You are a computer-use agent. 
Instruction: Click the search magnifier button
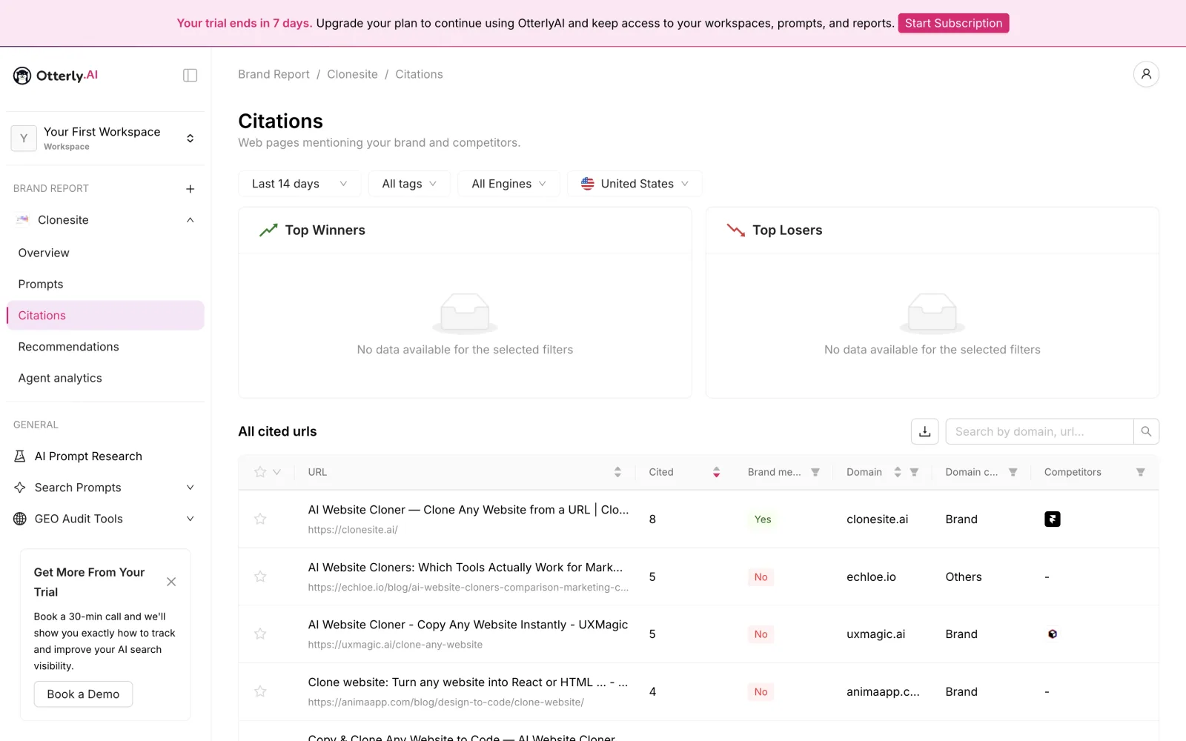(1146, 431)
